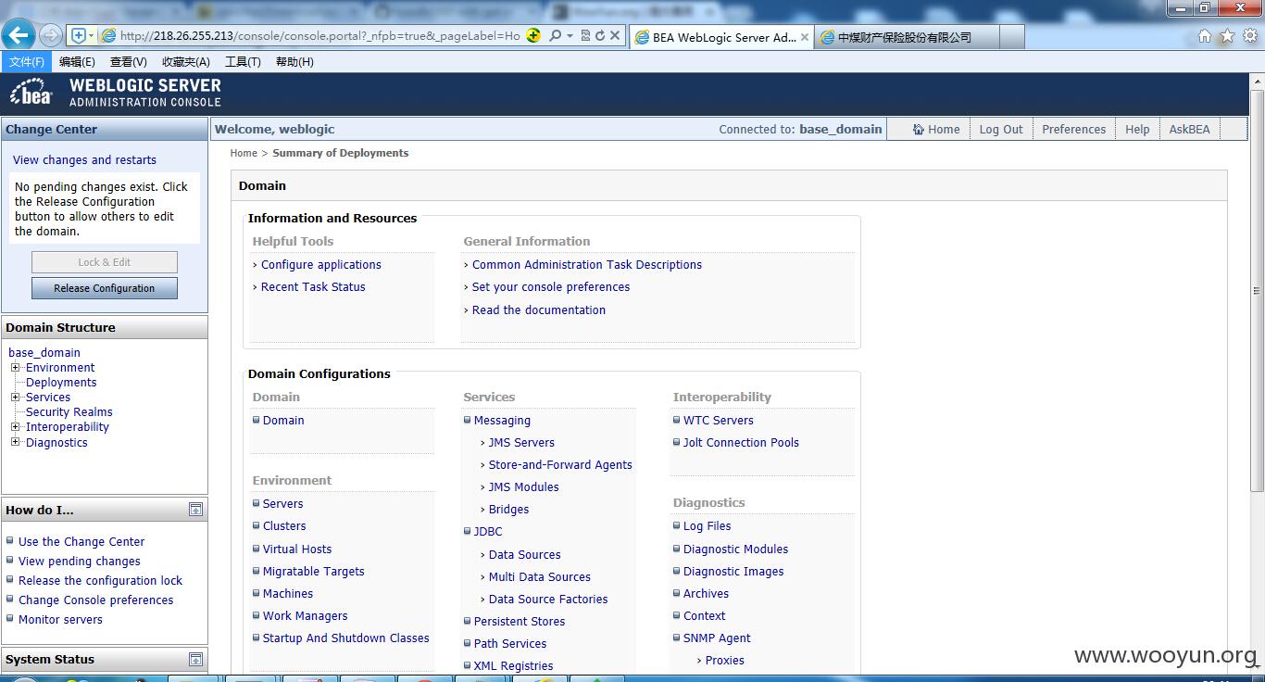Open WTC Servers link
This screenshot has width=1265, height=682.
(719, 420)
